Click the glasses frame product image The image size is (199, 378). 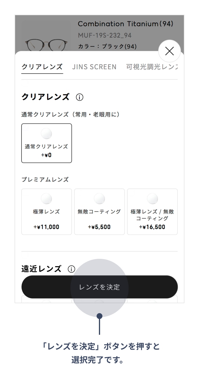click(x=47, y=44)
